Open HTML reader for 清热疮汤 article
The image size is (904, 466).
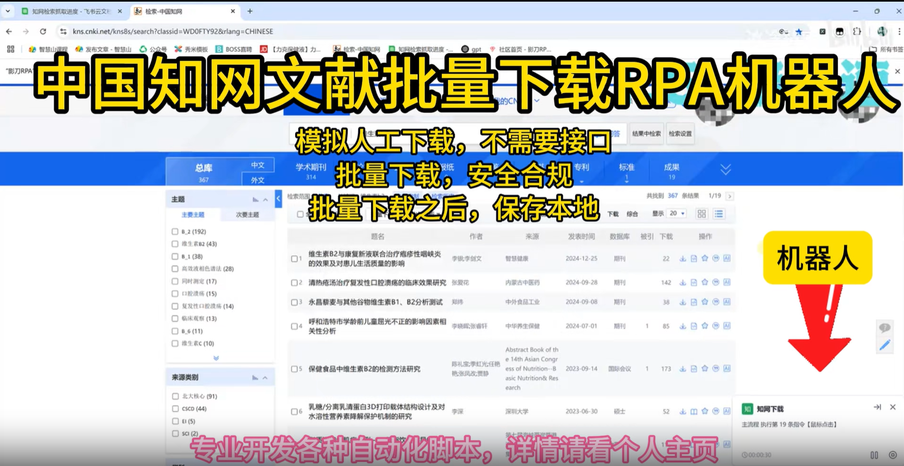point(694,282)
